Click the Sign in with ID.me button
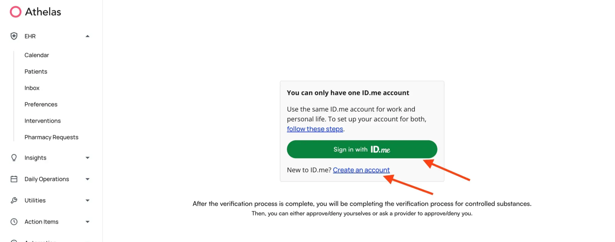The width and height of the screenshot is (615, 242). [x=362, y=149]
